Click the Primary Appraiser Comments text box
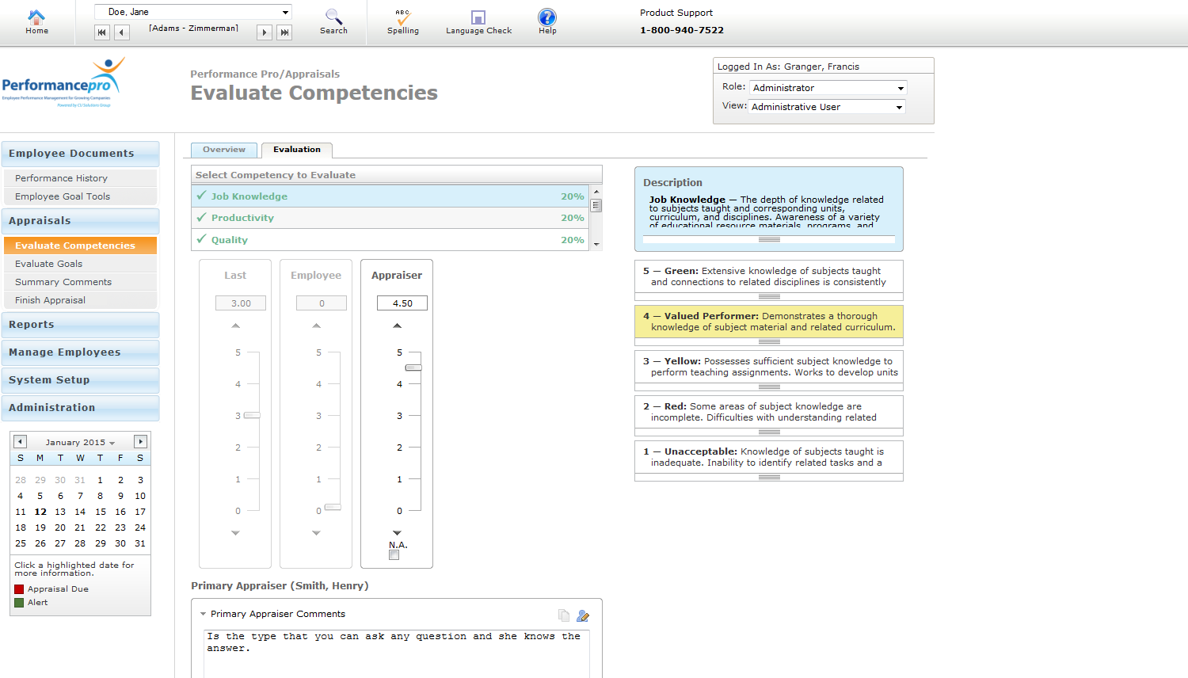Viewport: 1188px width, 678px height. (x=397, y=653)
